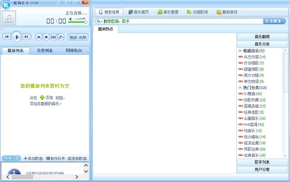The width and height of the screenshot is (290, 182).
Task: Expand the 音乐分类 section header
Action: tap(262, 44)
